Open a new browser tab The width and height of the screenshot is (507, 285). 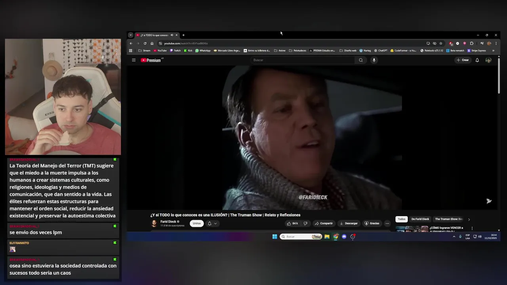pyautogui.click(x=183, y=35)
